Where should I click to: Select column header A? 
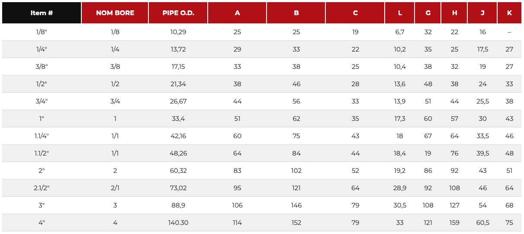pos(237,13)
